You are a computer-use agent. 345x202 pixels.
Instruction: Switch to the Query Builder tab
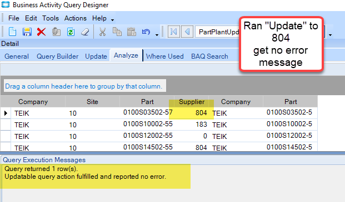[x=57, y=56]
